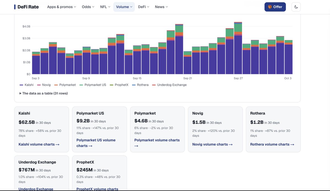This screenshot has height=191, width=330.
Task: Click the $62.5B Kalshi volume figure
Action: [27, 122]
